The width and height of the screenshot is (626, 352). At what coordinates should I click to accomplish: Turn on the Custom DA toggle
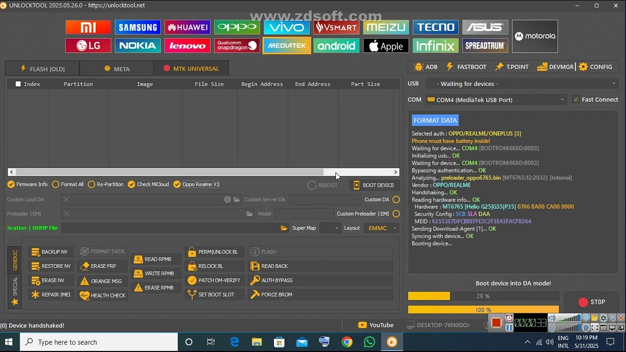[x=396, y=199]
